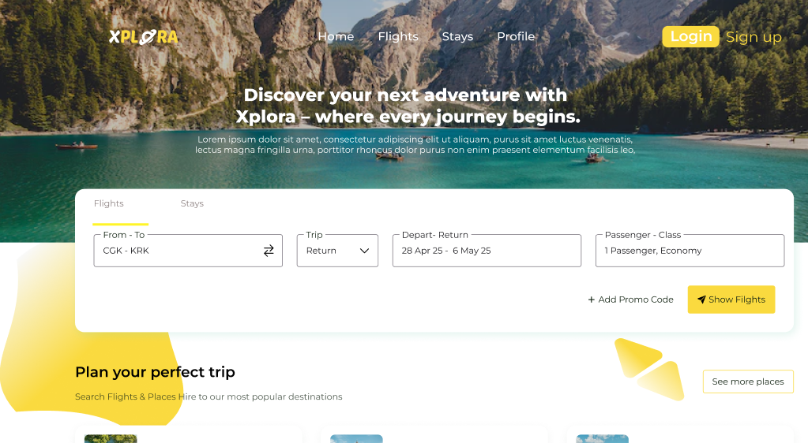Open Flights in the top navigation
808x443 pixels.
398,36
